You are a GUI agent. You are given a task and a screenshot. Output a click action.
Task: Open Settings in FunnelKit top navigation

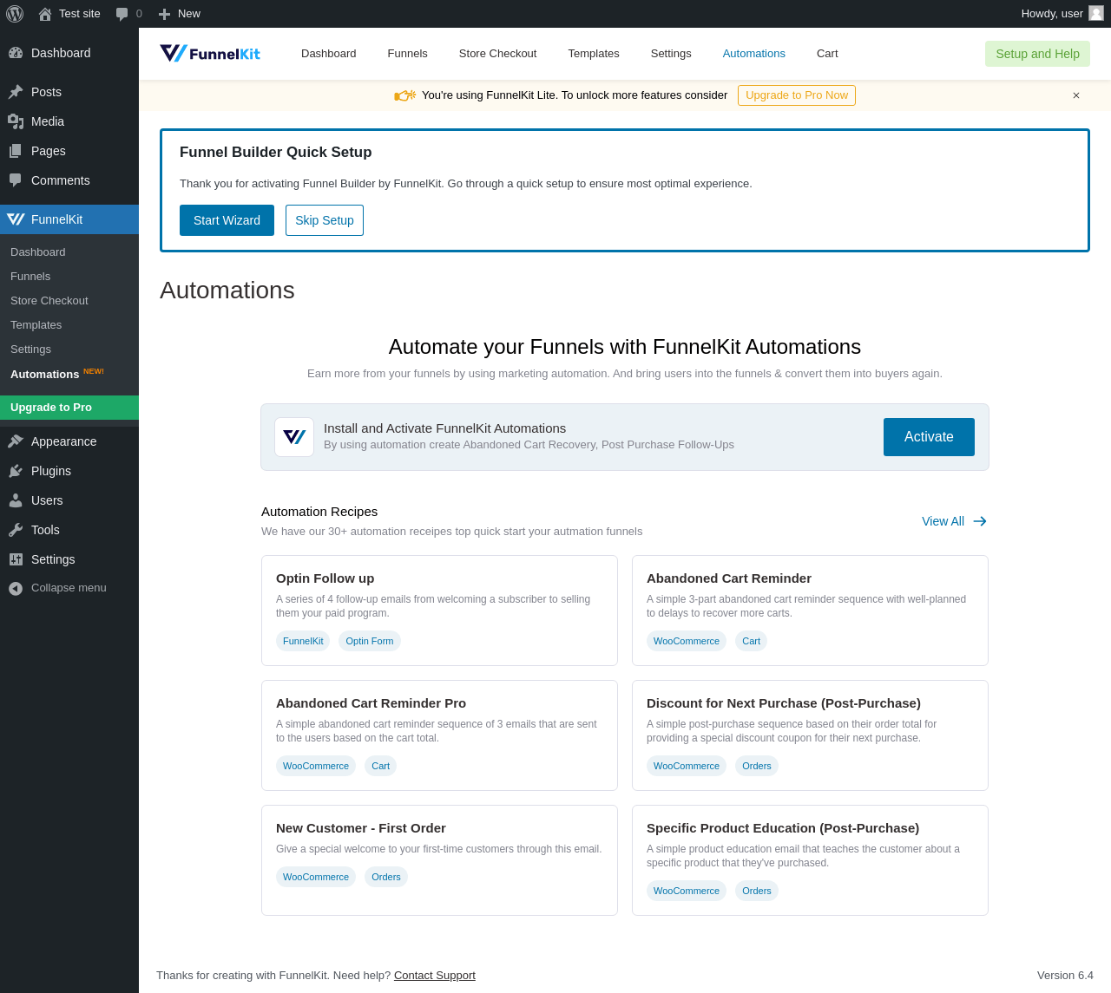pos(671,54)
